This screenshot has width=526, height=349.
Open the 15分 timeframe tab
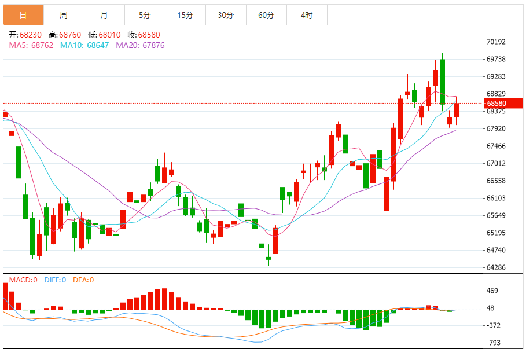186,15
